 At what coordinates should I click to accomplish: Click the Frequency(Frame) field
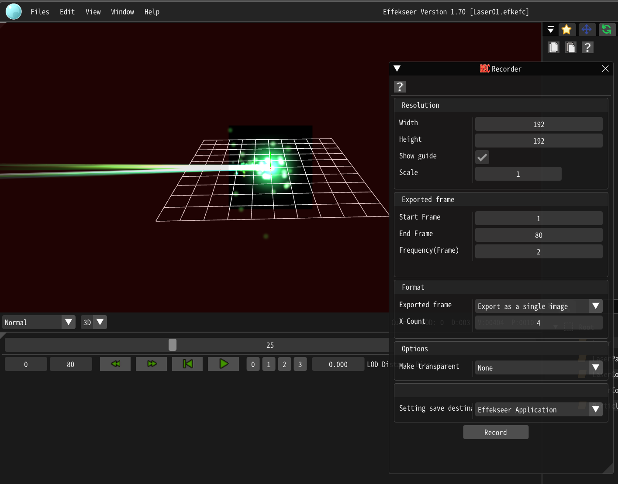click(539, 251)
